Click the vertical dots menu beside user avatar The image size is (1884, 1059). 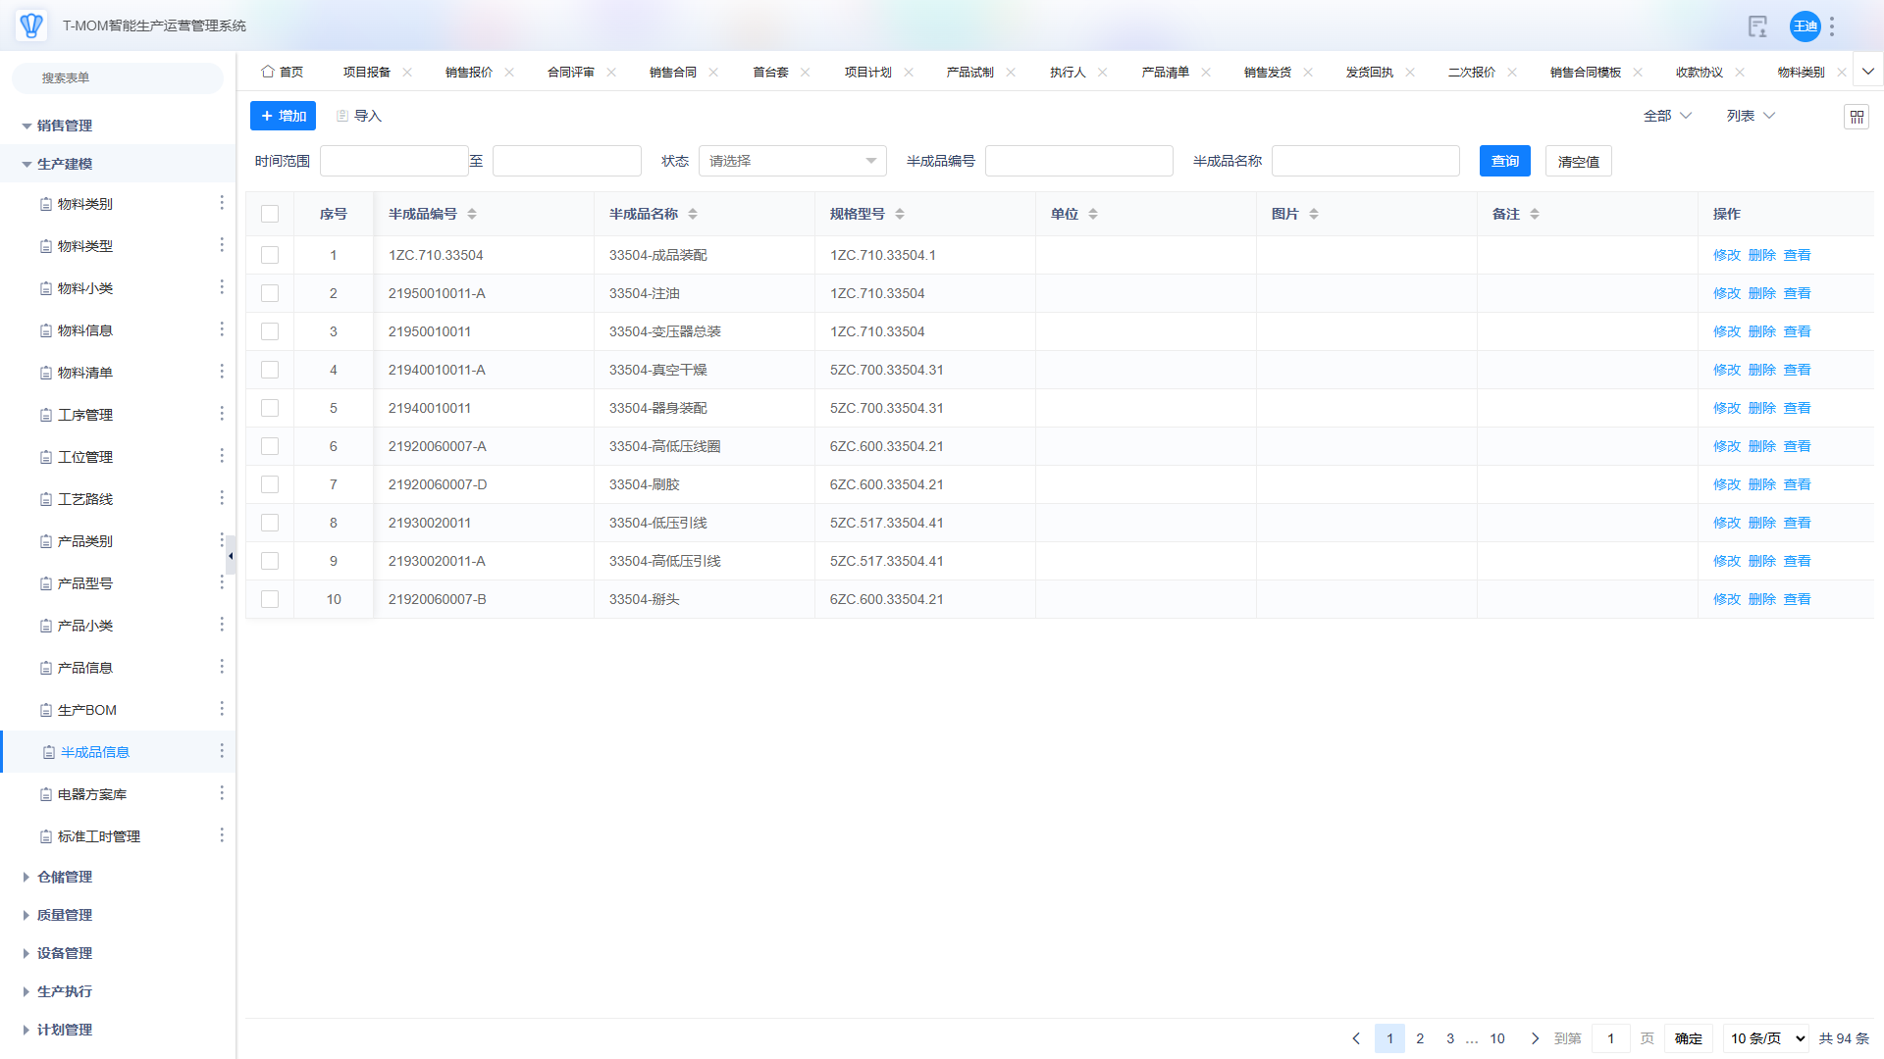click(1832, 26)
